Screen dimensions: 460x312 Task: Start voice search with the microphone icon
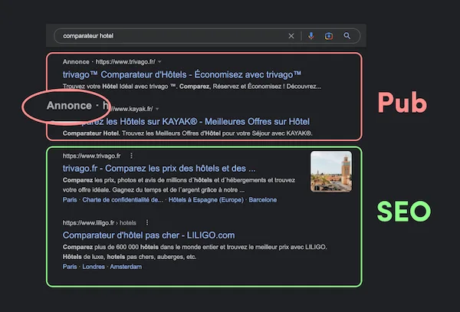311,36
